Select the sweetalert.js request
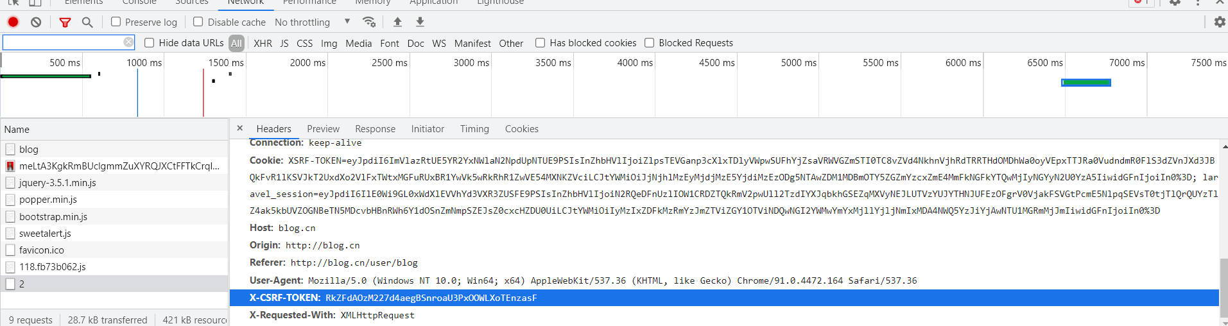The image size is (1228, 326). tap(114, 233)
